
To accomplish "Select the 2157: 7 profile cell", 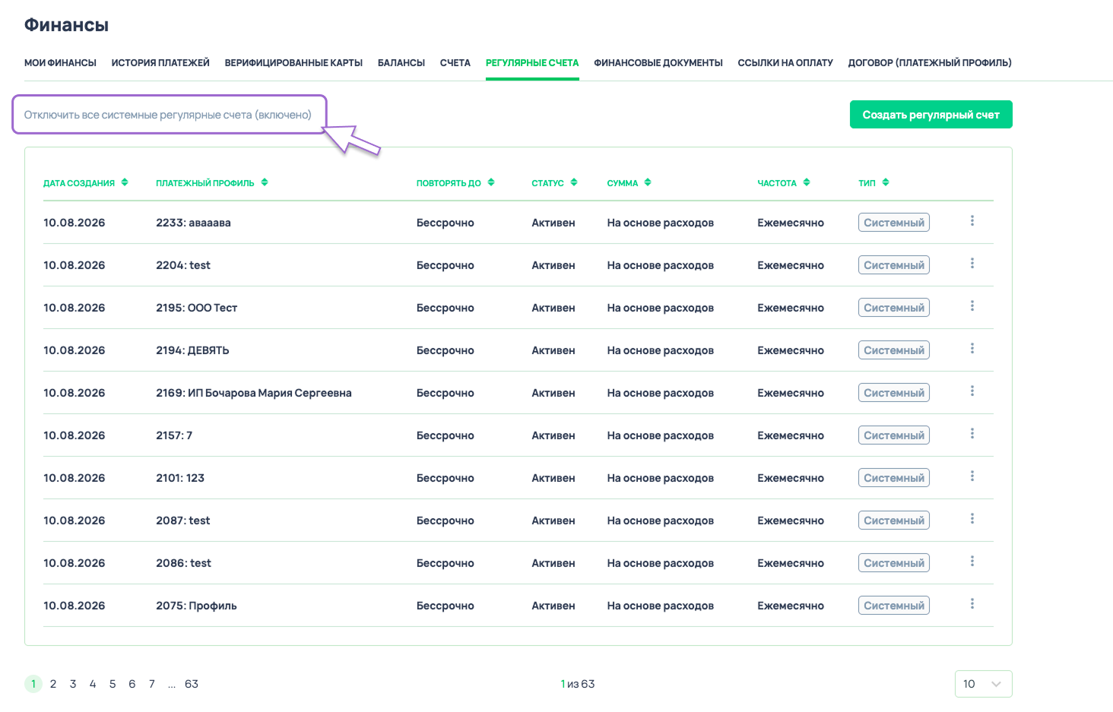I will tap(174, 435).
